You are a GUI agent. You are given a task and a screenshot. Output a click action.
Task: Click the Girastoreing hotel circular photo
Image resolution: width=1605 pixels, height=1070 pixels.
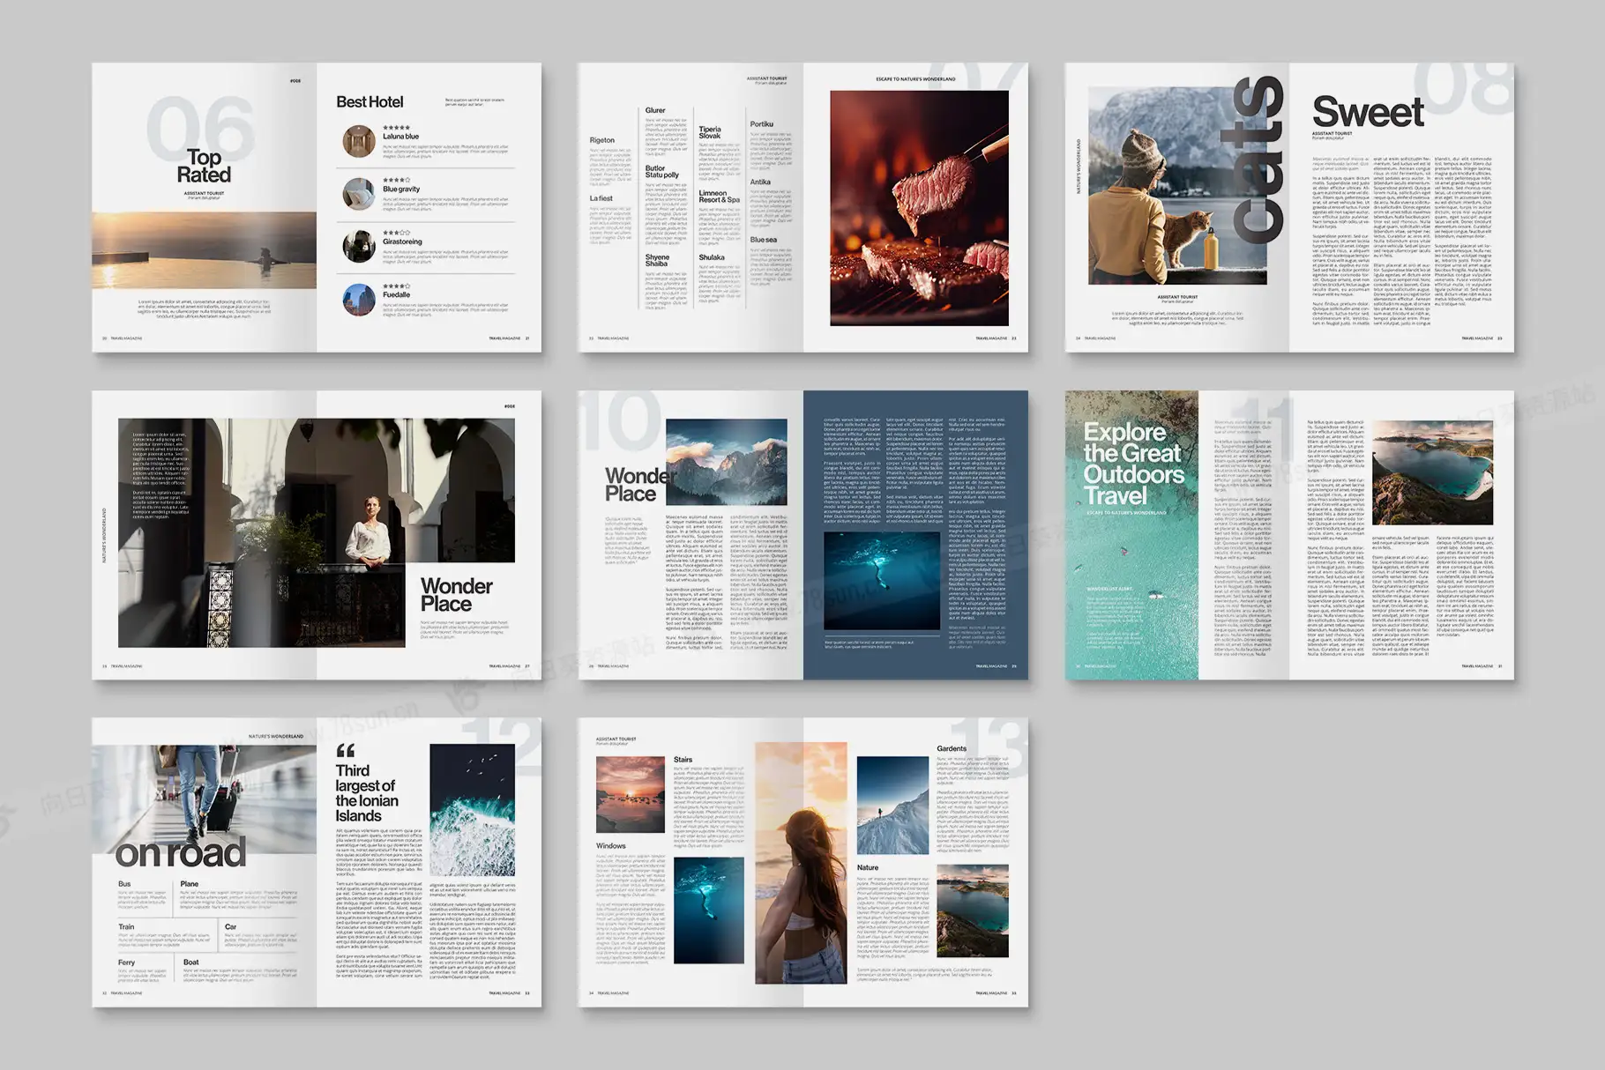click(359, 247)
